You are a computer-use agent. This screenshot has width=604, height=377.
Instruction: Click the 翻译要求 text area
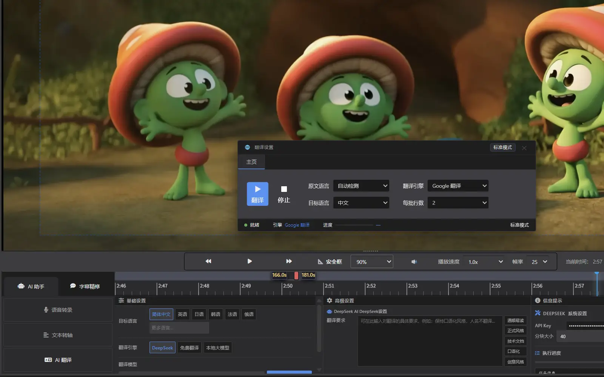coord(430,341)
